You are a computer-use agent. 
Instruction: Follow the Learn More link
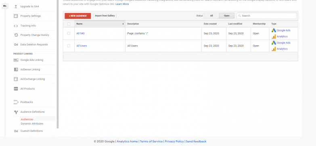click(x=122, y=4)
